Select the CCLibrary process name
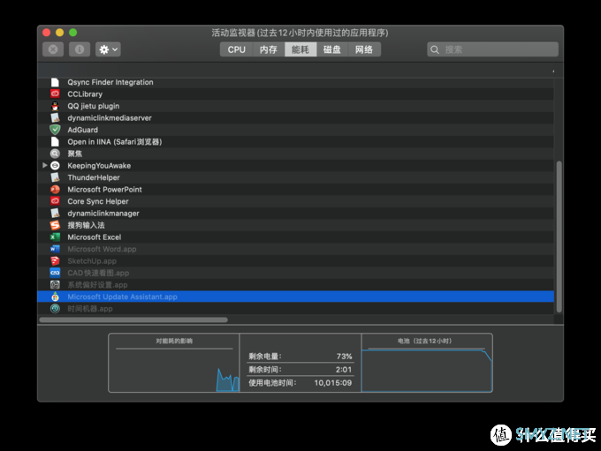The image size is (601, 451). [85, 94]
